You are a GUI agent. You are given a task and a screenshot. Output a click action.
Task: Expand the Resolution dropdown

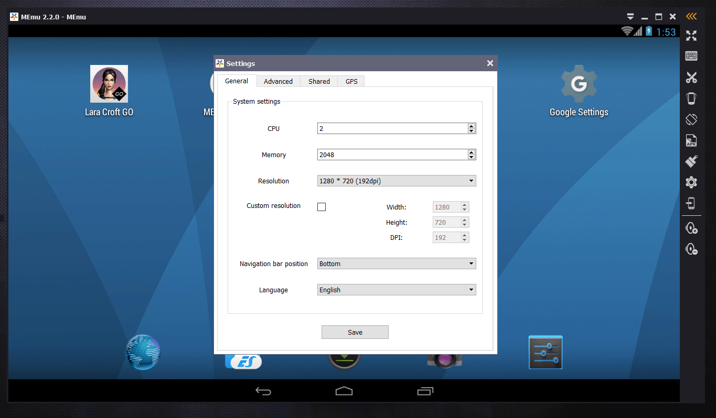click(397, 181)
